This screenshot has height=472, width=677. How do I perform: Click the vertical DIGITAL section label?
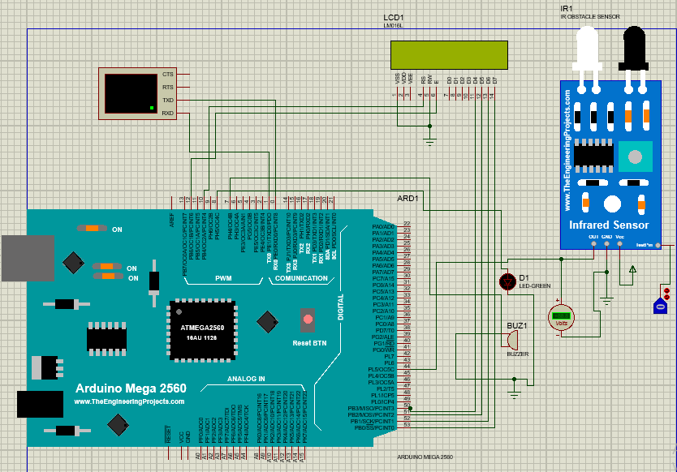point(341,307)
